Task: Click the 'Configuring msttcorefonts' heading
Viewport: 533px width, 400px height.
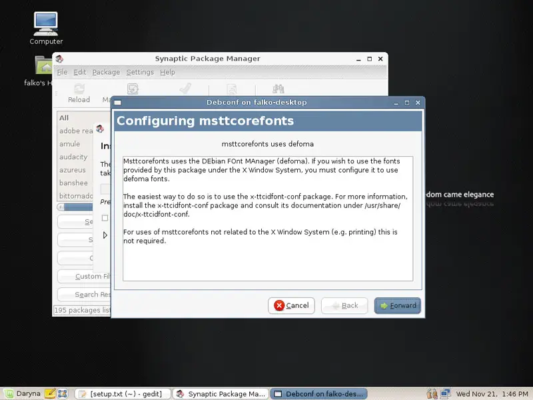Action: point(205,121)
